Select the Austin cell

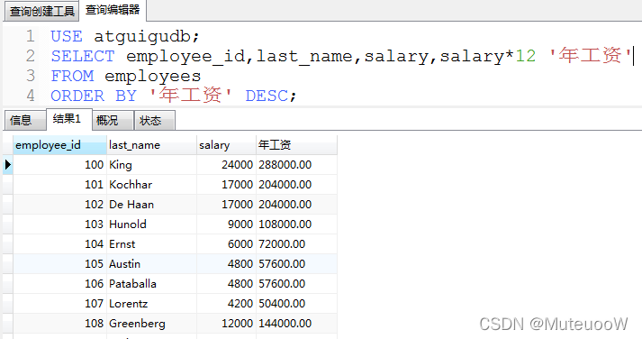click(151, 263)
